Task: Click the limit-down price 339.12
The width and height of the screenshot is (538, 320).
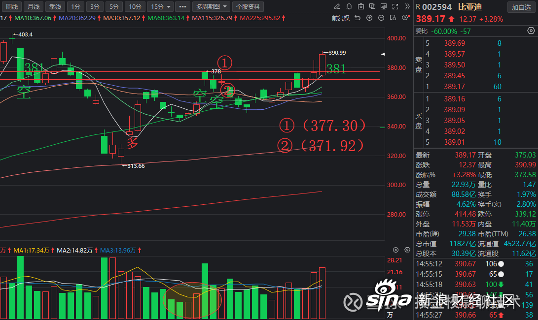Action: pos(525,214)
